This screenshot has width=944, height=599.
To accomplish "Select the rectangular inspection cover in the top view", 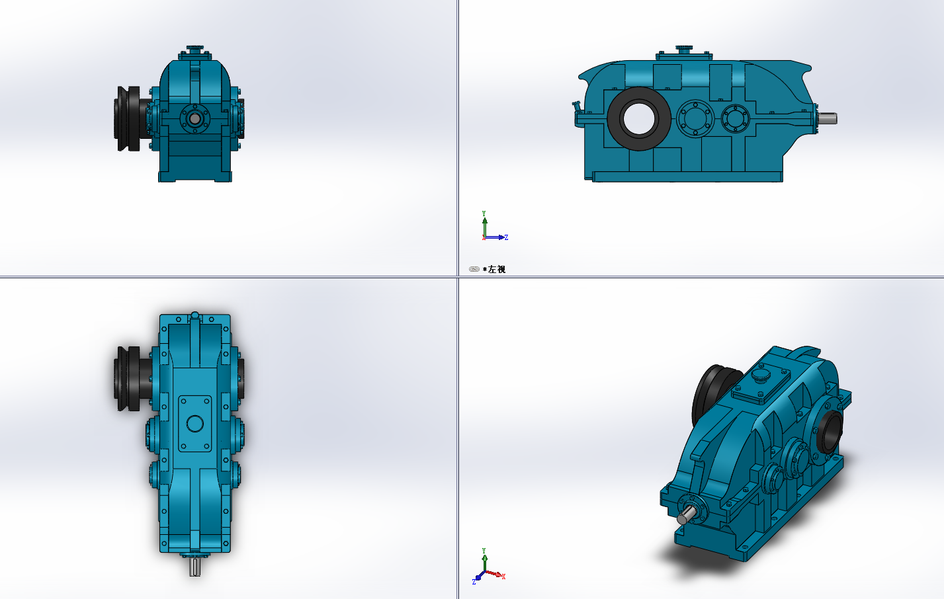I will coord(195,424).
